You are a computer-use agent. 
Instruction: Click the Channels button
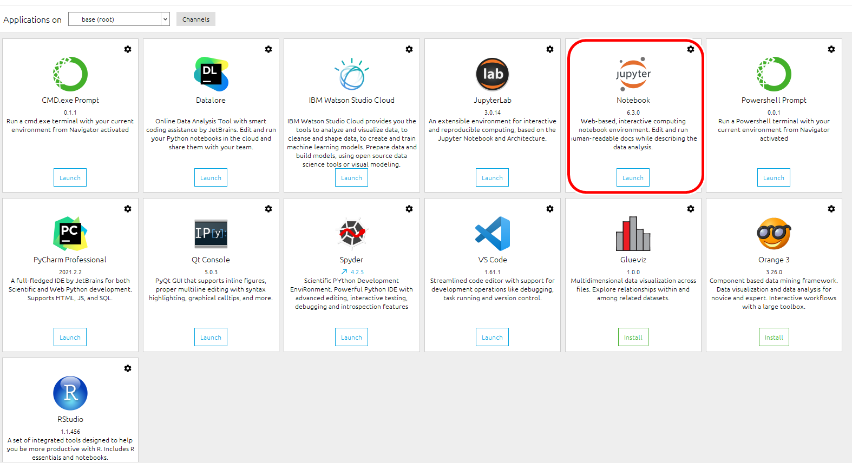tap(196, 19)
